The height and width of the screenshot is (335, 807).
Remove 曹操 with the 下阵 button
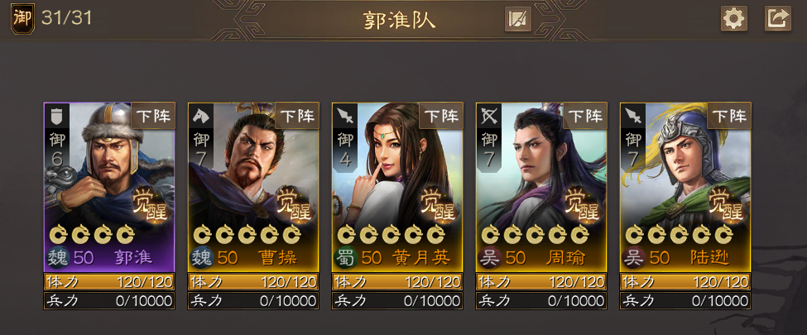297,116
